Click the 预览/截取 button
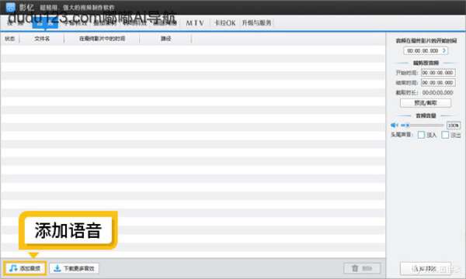The width and height of the screenshot is (466, 279). (x=426, y=103)
